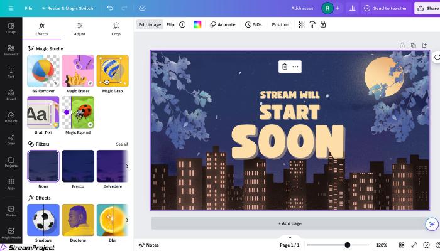The height and width of the screenshot is (251, 440).
Task: Select the copy style paint roller
Action: point(312,24)
